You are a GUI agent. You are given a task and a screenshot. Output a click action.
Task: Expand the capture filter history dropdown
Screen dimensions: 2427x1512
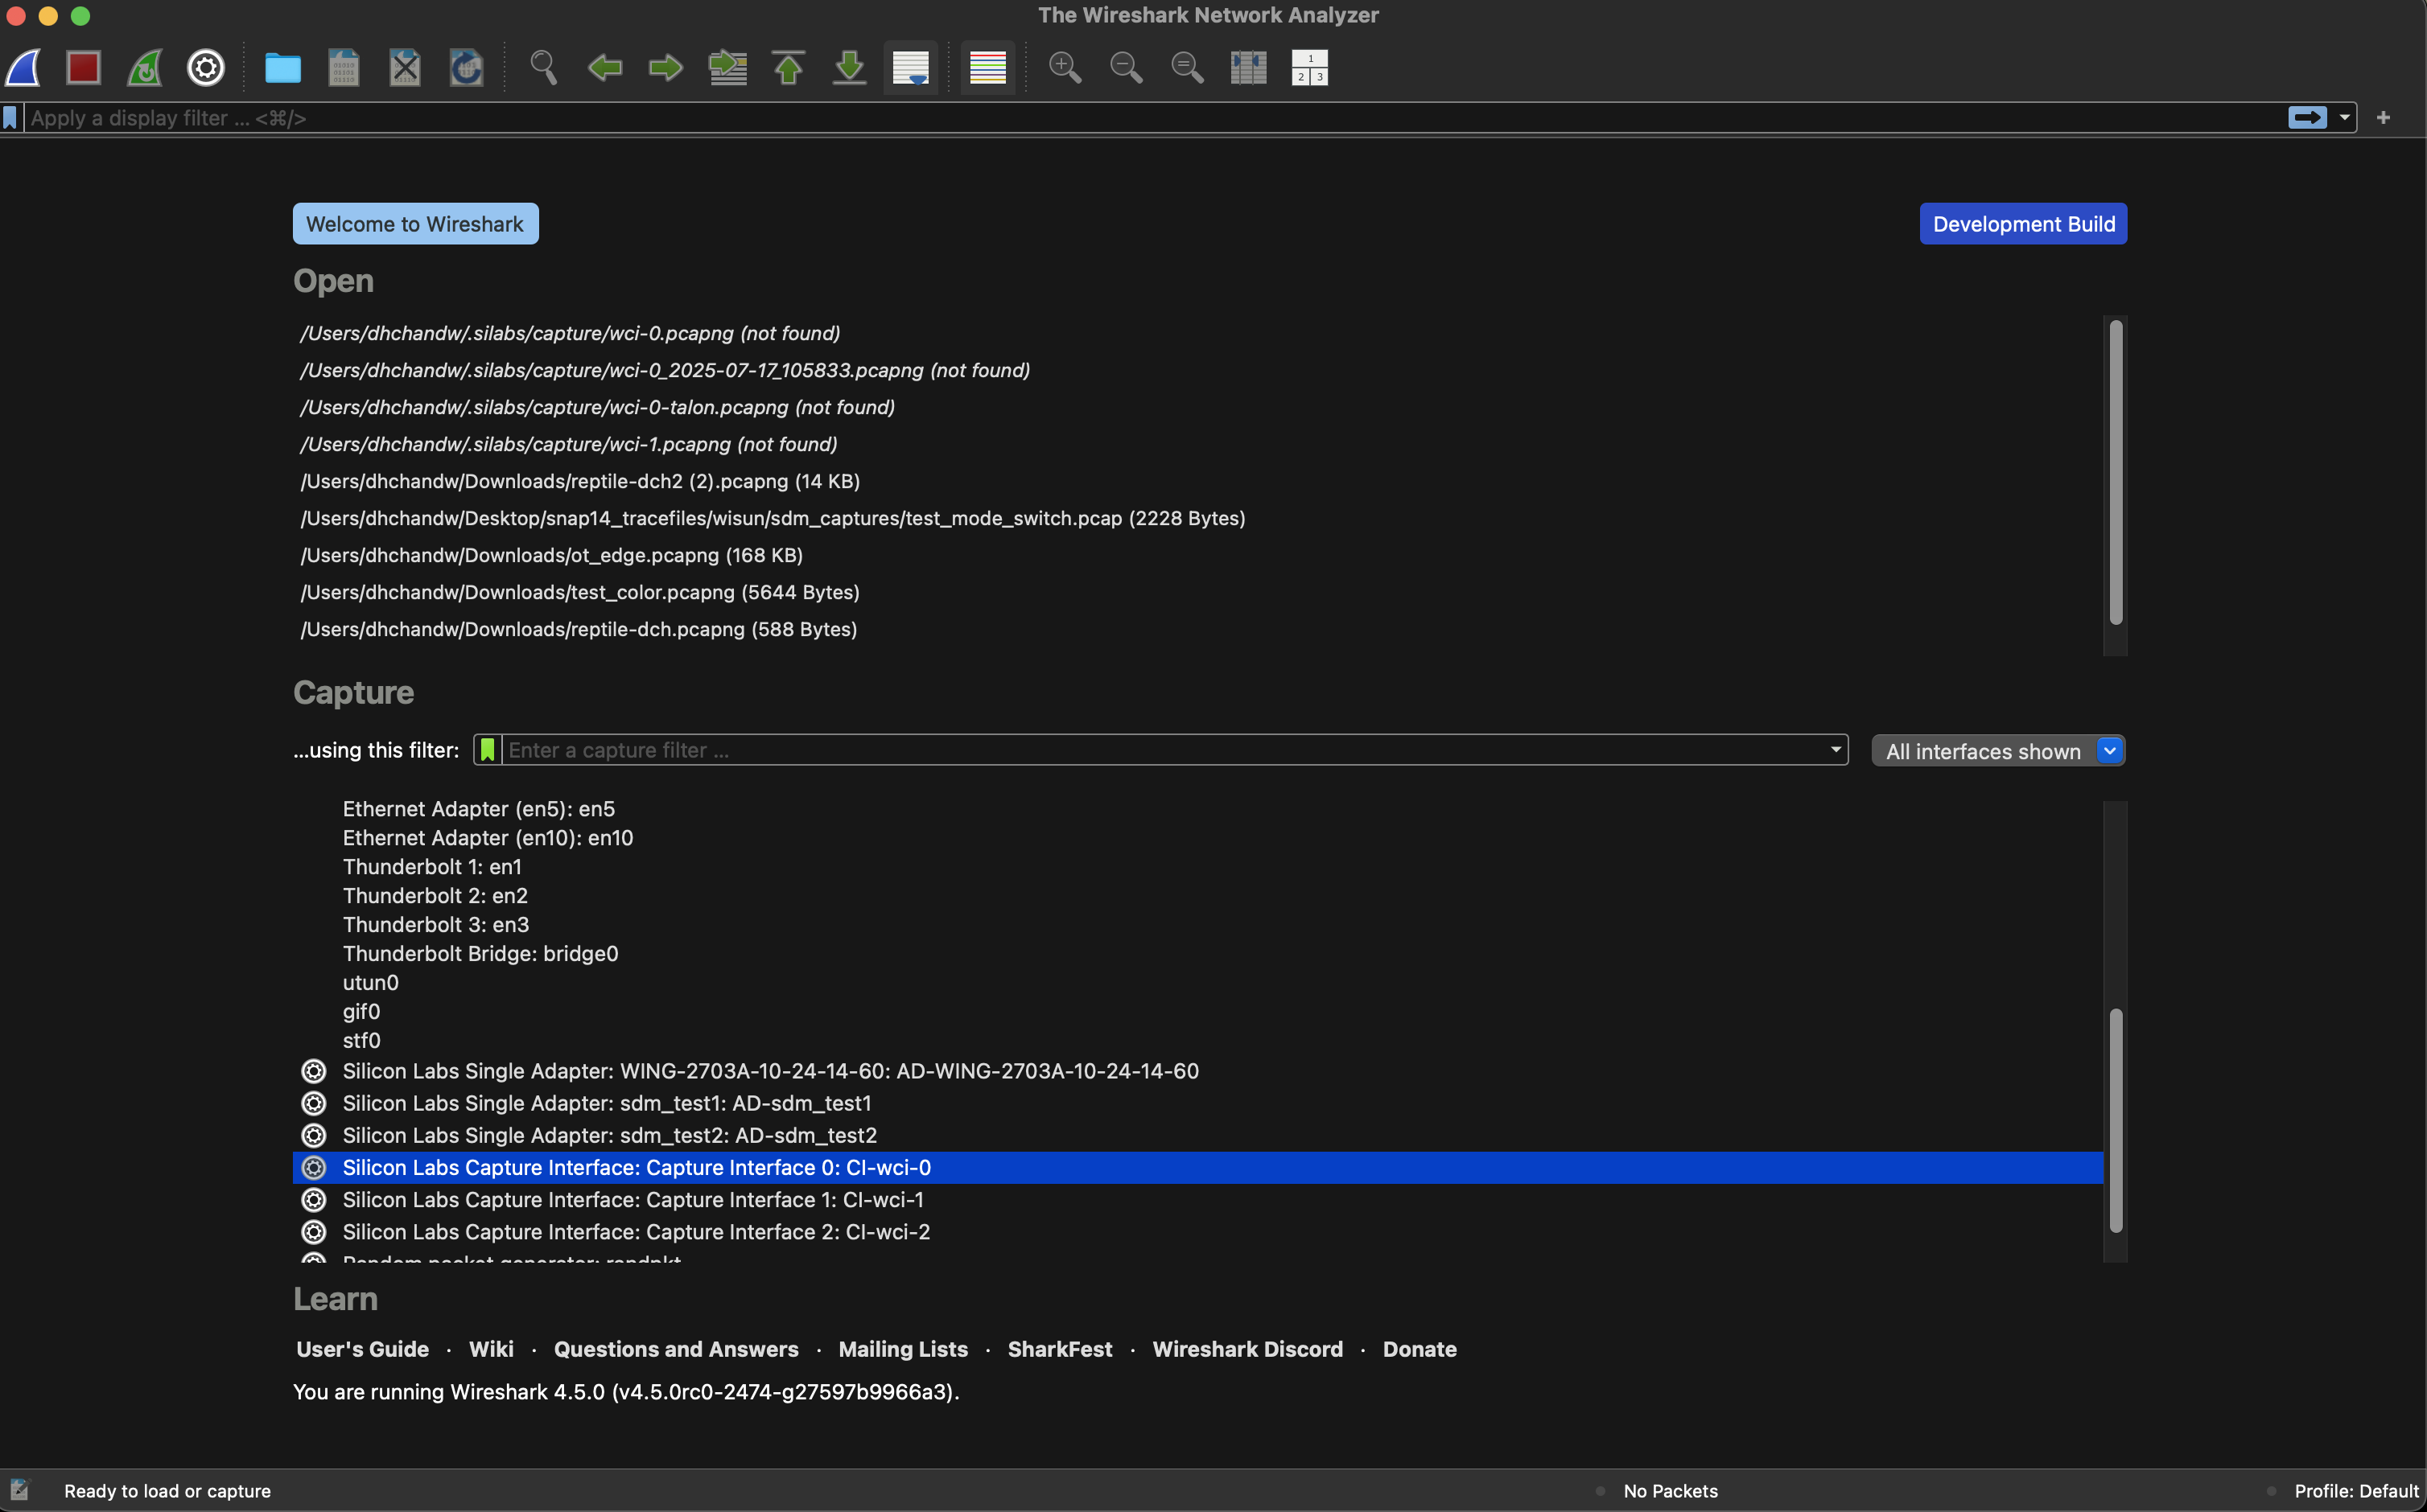click(x=1835, y=750)
